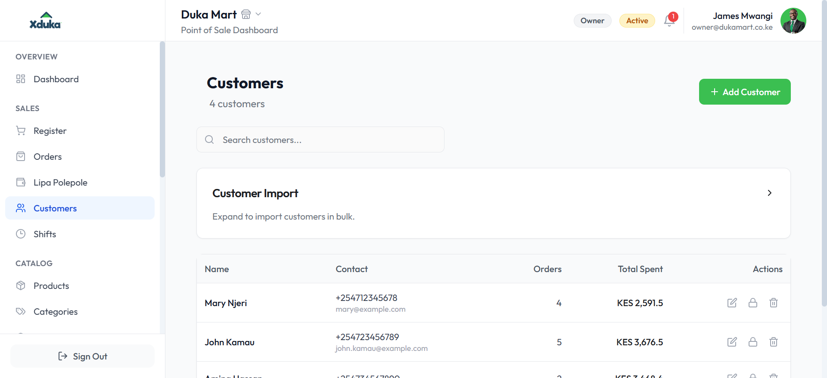Click the Register cart icon
The image size is (827, 378).
tap(21, 130)
